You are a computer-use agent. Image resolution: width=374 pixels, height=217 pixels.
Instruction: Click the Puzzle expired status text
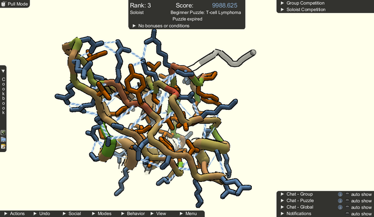[x=188, y=19]
